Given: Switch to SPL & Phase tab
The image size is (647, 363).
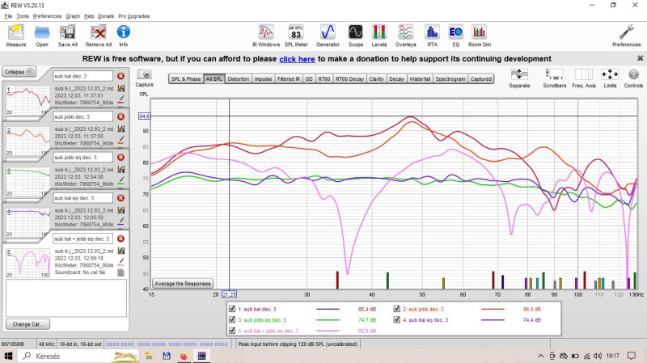Looking at the screenshot, I should [x=186, y=78].
